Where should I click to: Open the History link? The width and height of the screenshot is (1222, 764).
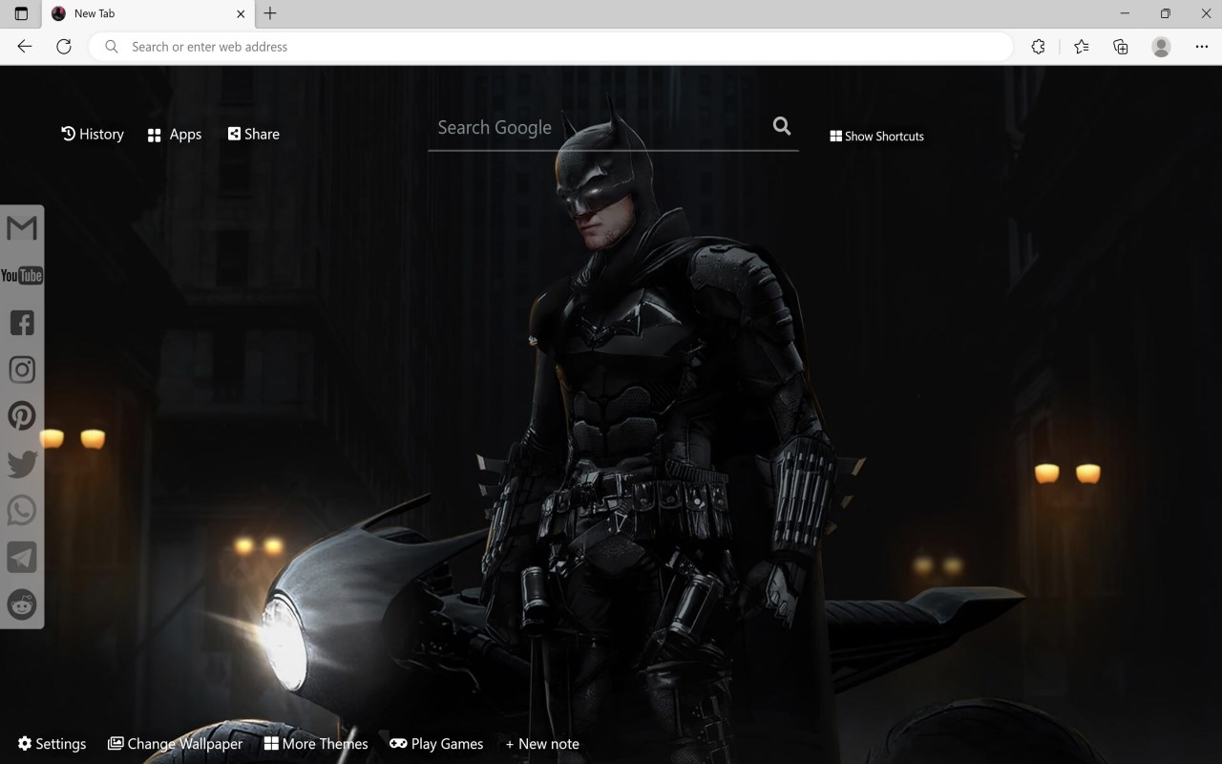[93, 134]
